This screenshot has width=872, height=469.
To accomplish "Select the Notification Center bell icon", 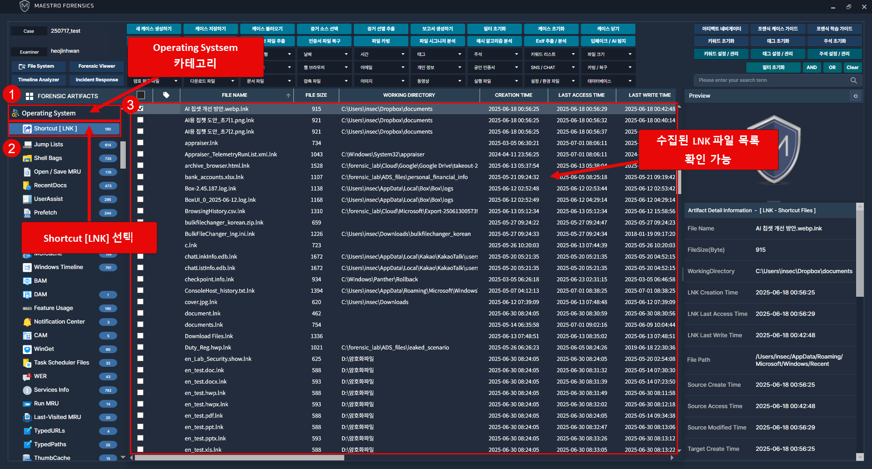I will click(27, 322).
